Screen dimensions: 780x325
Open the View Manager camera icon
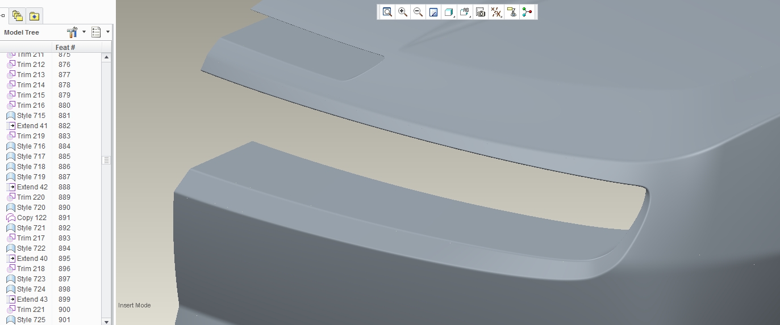click(x=481, y=12)
